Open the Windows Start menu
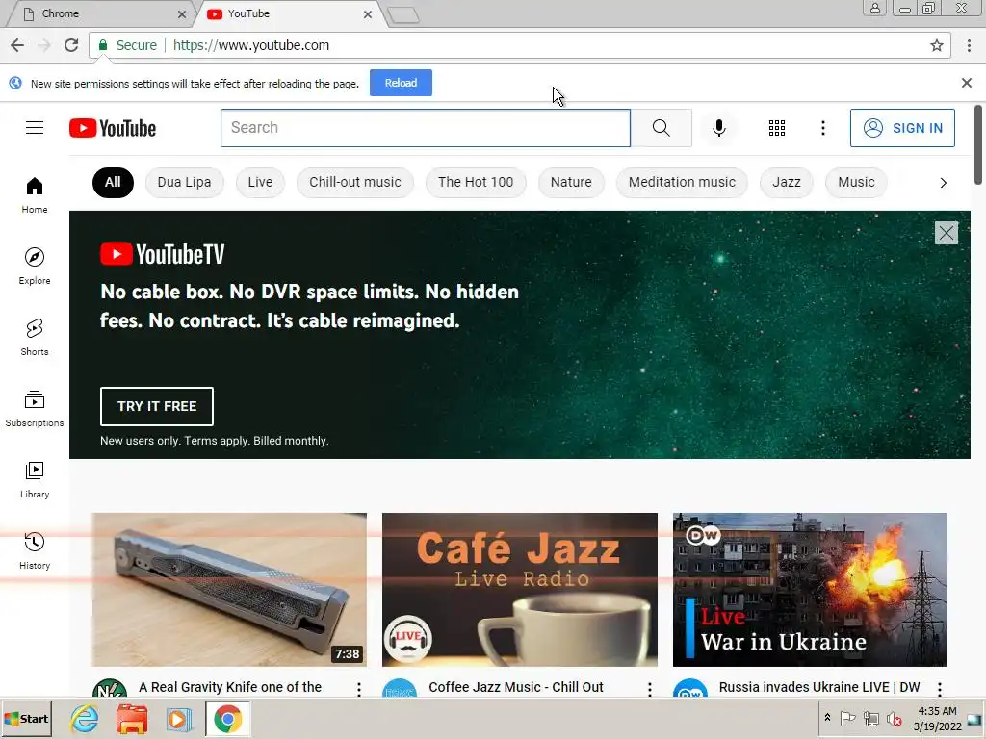Screen dimensions: 986x739 click(x=26, y=719)
